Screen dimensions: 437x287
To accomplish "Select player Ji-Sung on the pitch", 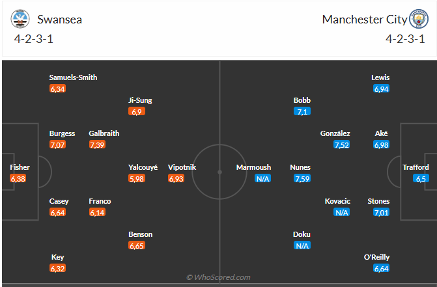I will point(140,101).
